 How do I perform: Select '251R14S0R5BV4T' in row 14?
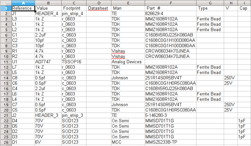point(171,78)
